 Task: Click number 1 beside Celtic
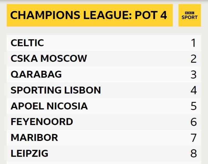[193, 43]
